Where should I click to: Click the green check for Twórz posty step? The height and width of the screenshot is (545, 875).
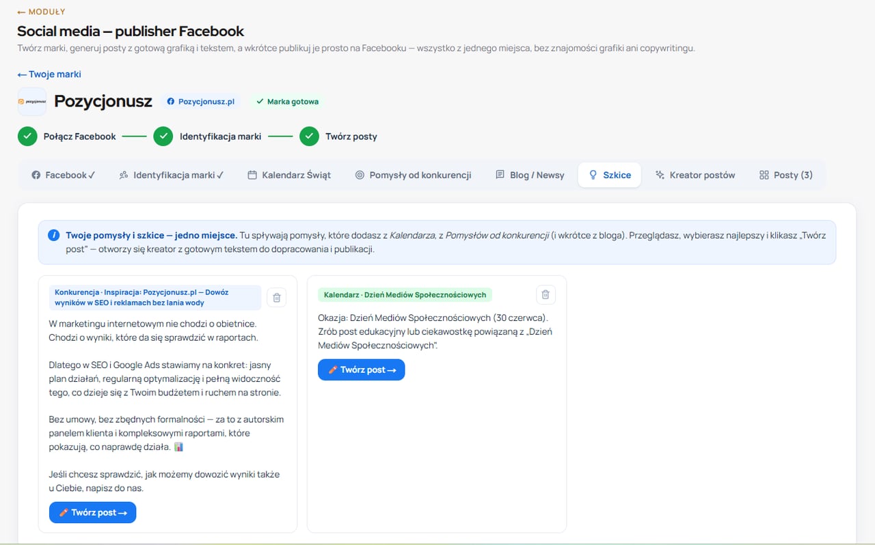pos(309,137)
